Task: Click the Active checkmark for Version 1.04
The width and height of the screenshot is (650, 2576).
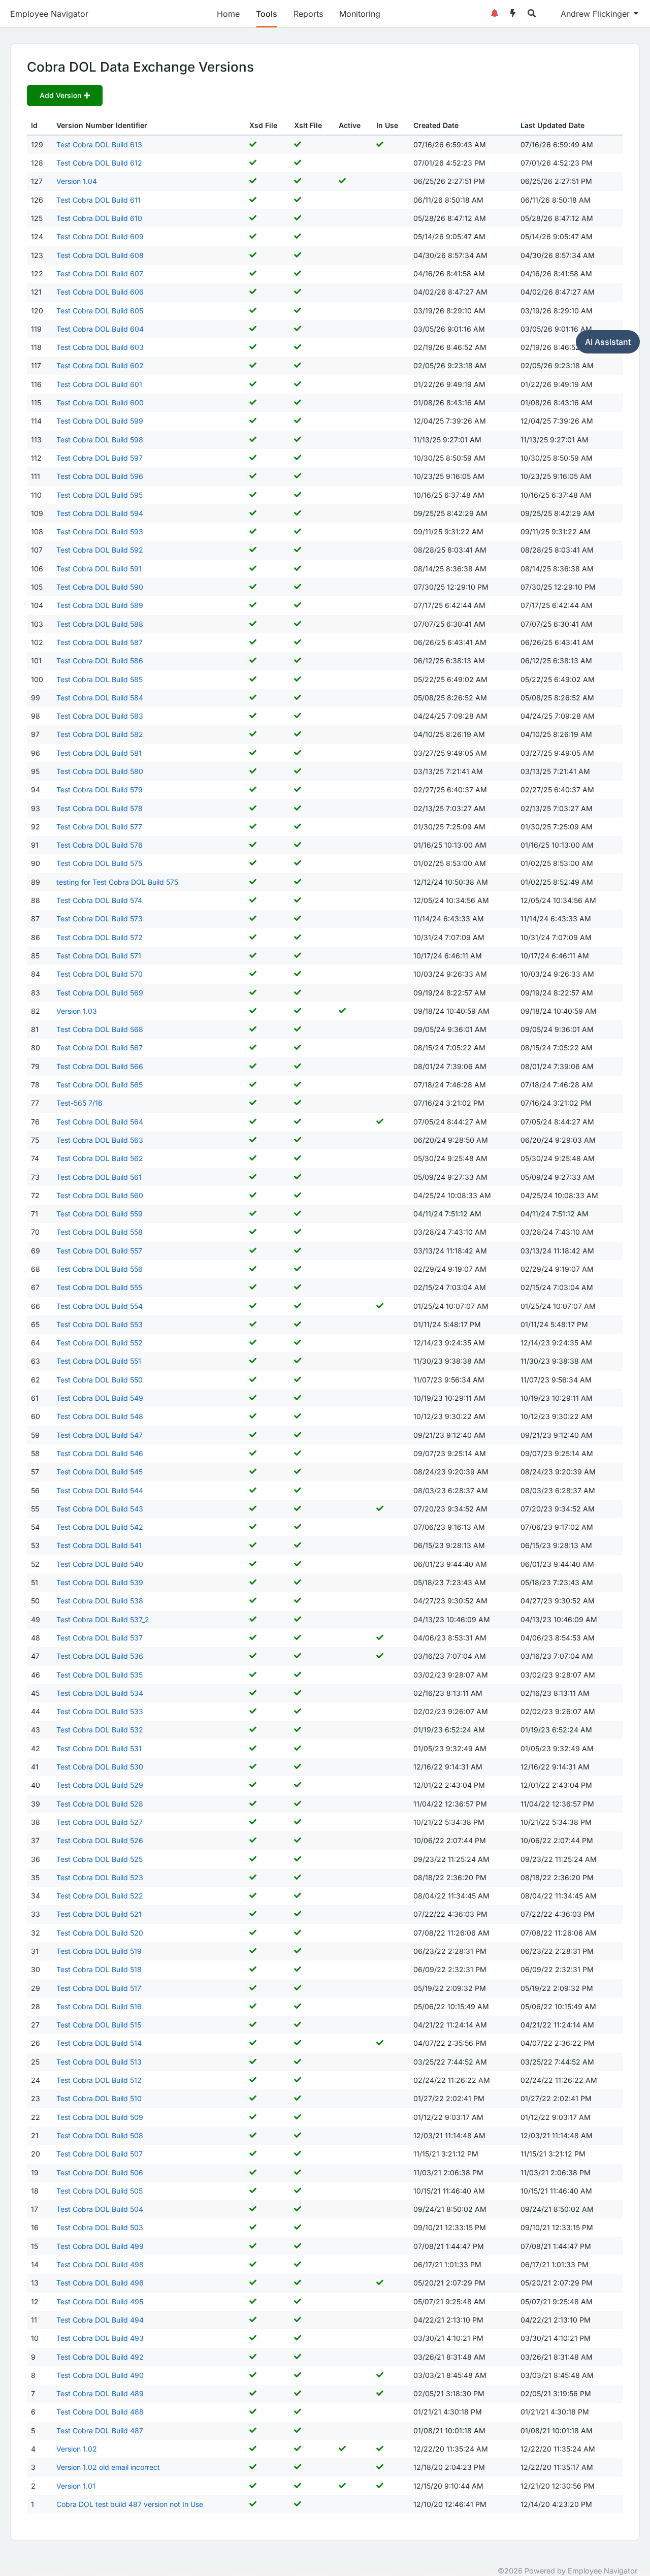Action: coord(342,181)
